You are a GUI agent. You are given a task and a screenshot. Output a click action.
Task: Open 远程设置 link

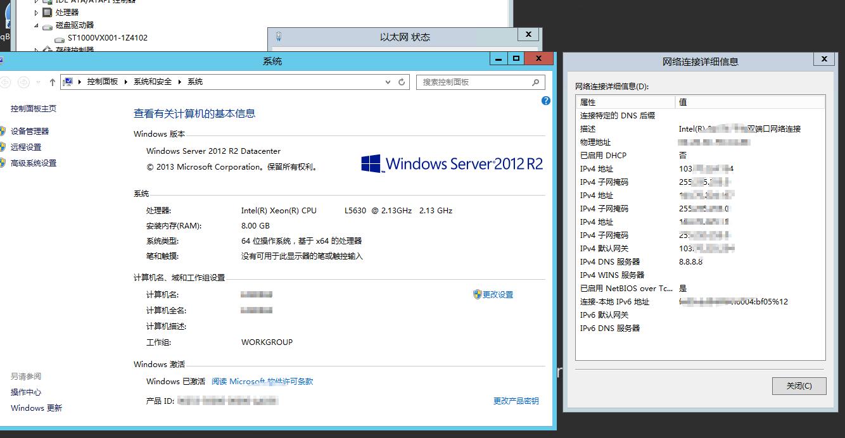coord(26,147)
